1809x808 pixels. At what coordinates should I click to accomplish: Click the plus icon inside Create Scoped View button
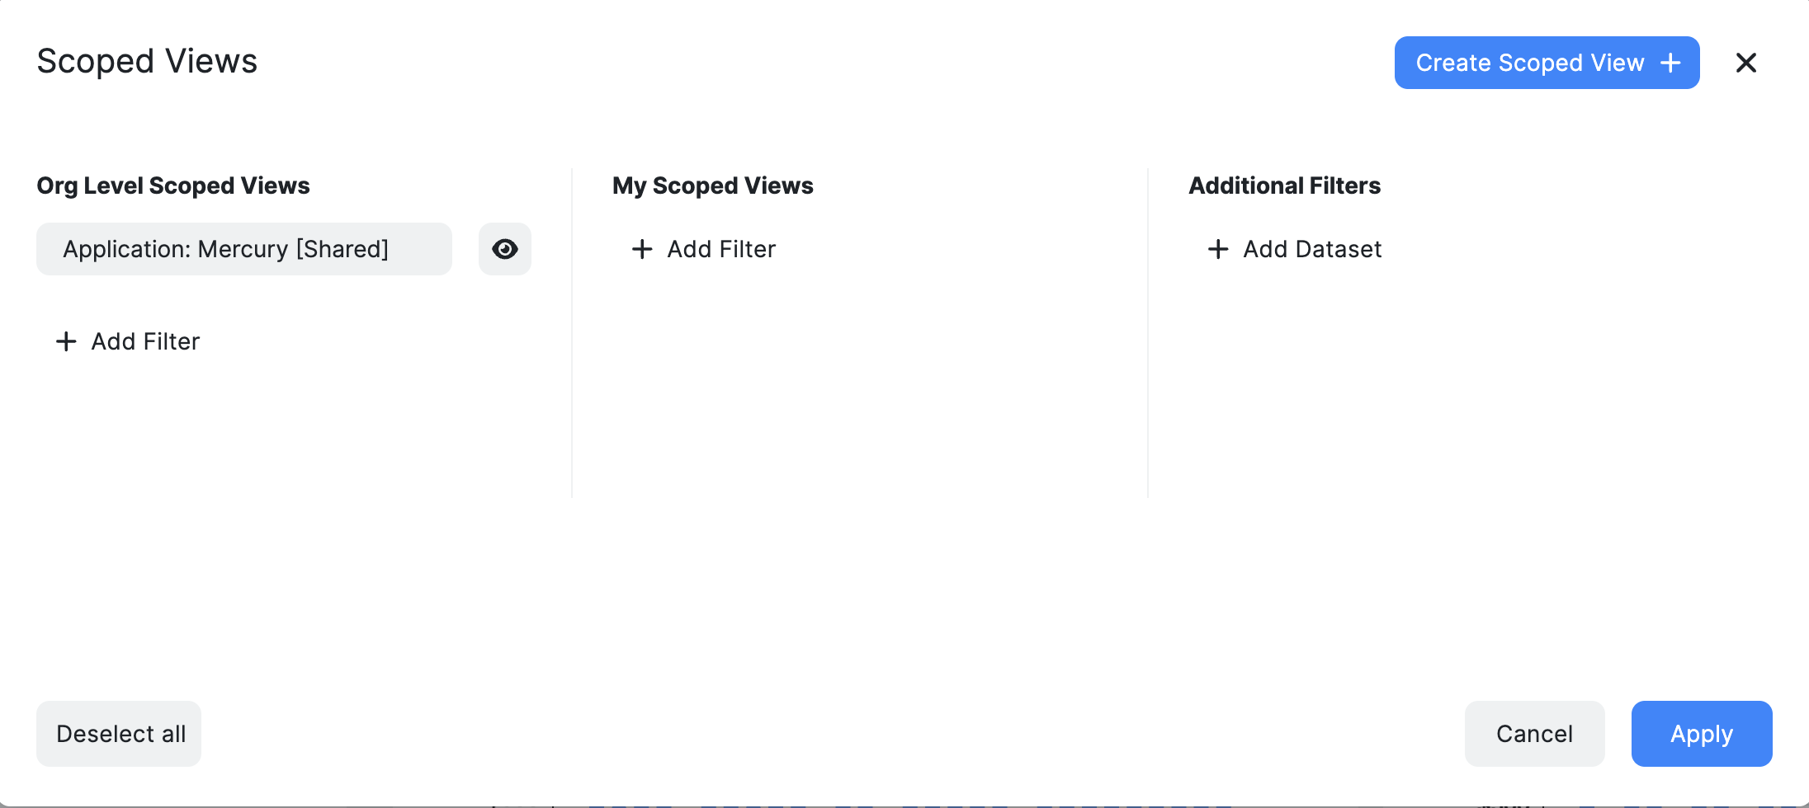click(1670, 62)
